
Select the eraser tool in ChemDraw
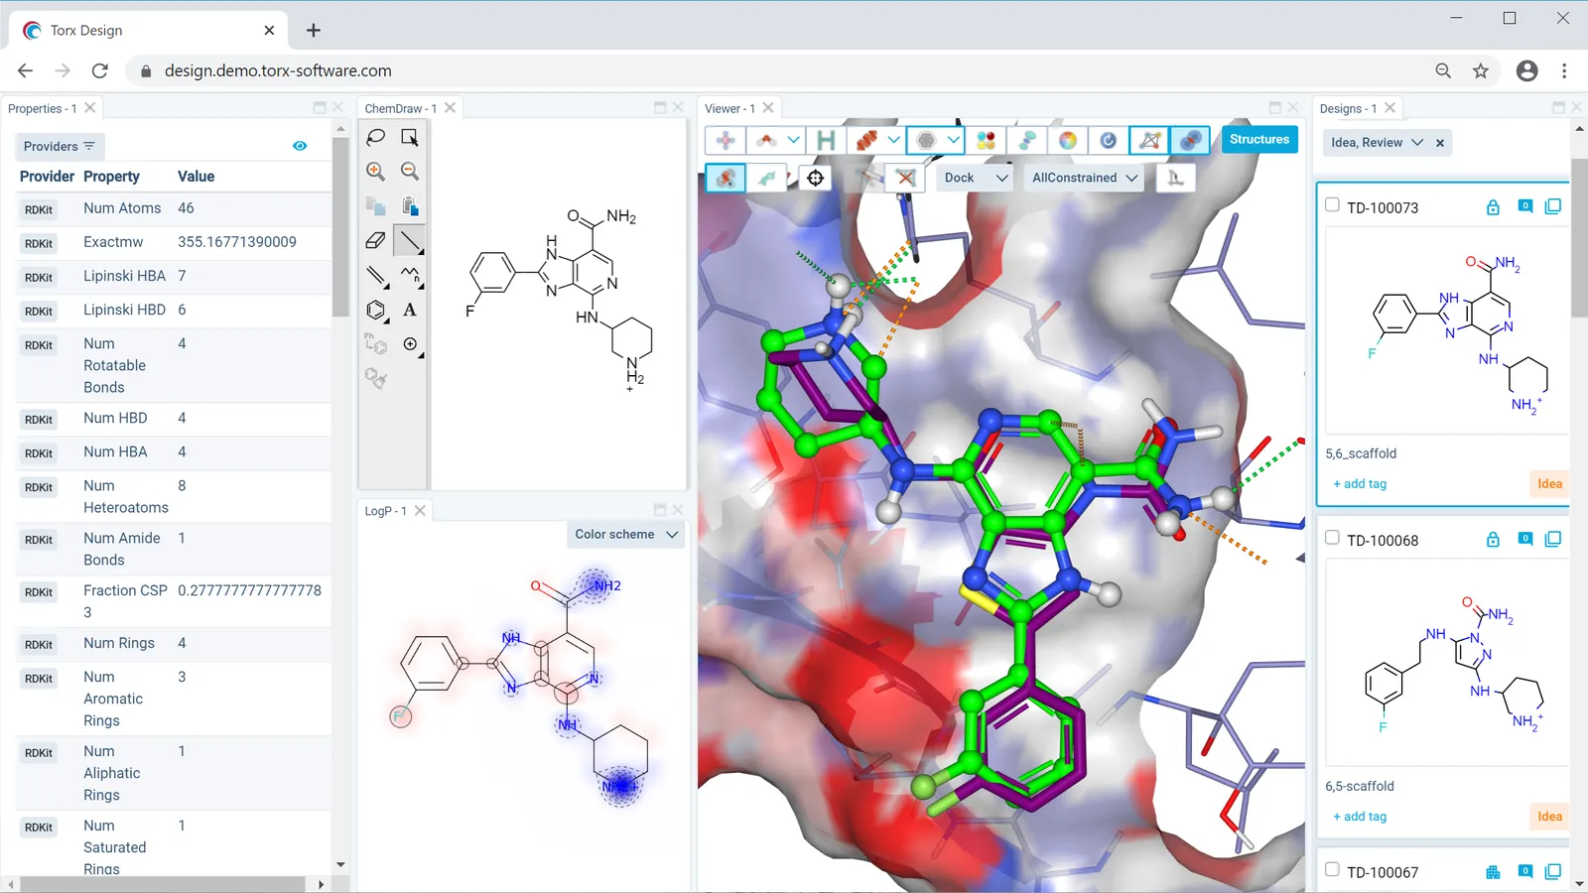tap(376, 240)
